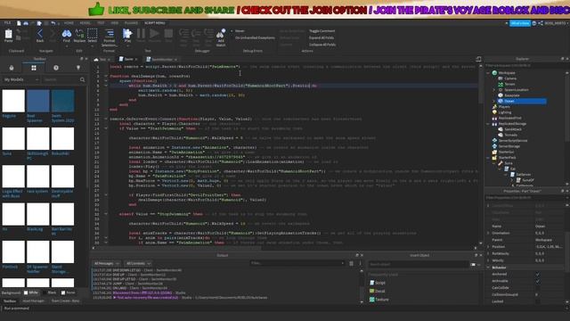Click the new file icon in title bar

19,23
